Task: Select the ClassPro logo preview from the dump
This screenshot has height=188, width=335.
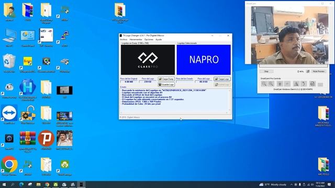Action: coord(148,60)
